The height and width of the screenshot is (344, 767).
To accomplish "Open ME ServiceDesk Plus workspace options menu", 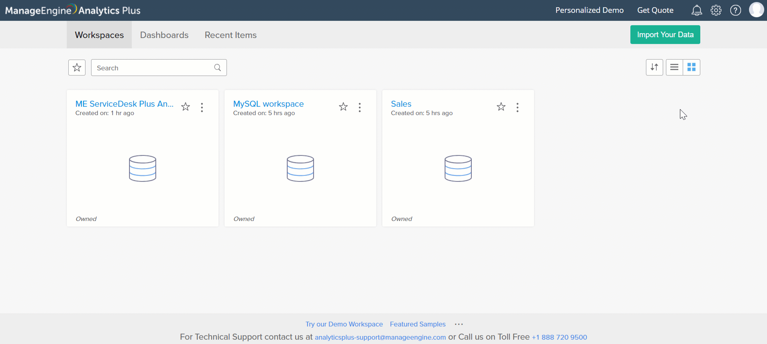I will point(202,107).
